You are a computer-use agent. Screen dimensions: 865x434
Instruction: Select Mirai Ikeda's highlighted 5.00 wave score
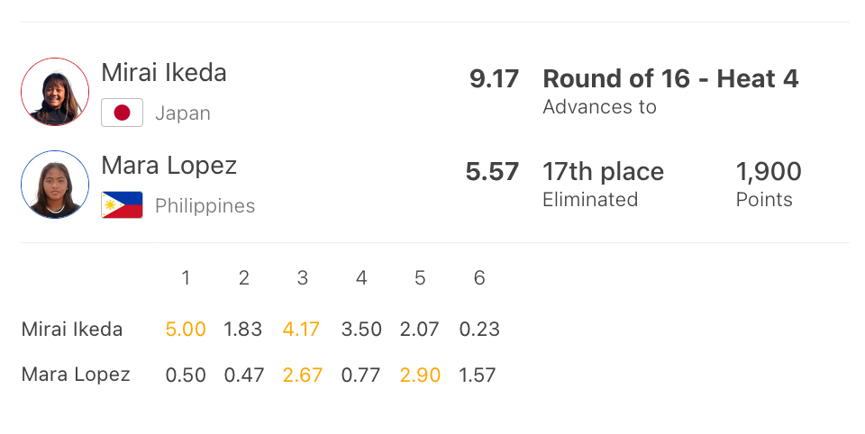click(186, 330)
